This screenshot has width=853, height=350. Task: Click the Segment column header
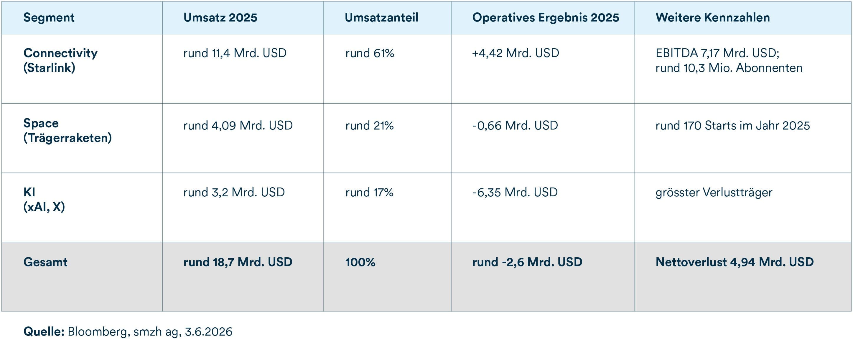(49, 18)
